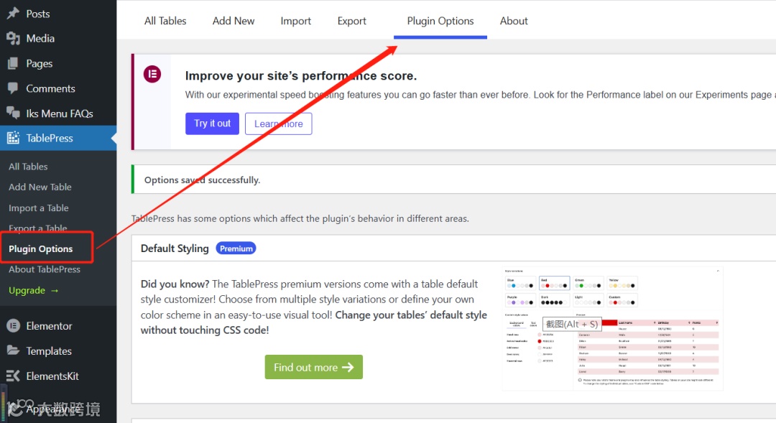Click the Try it out button
Screen dimensions: 776x423
tap(212, 124)
